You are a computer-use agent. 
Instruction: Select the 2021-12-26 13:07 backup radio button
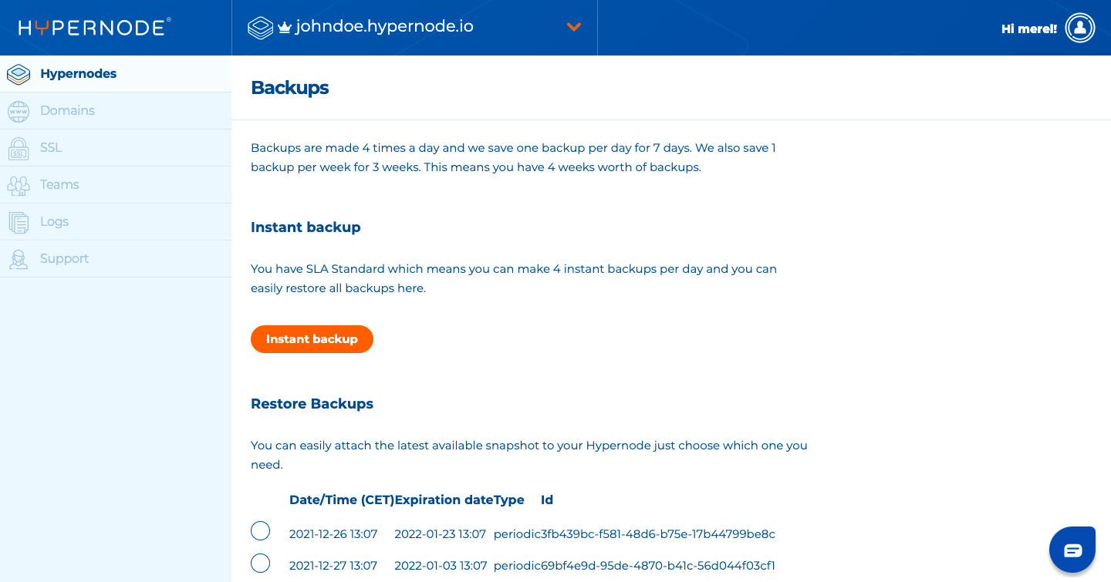pos(261,531)
